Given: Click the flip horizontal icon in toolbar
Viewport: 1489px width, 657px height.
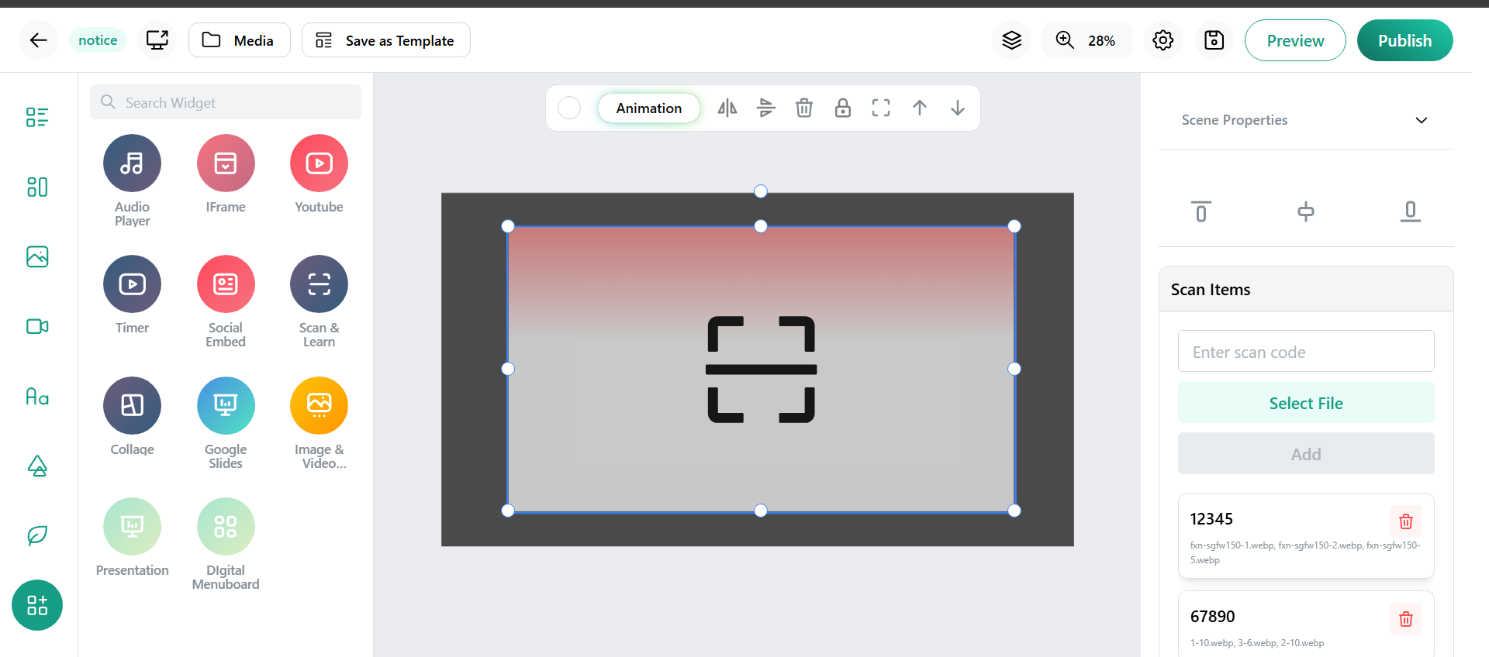Looking at the screenshot, I should click(727, 108).
